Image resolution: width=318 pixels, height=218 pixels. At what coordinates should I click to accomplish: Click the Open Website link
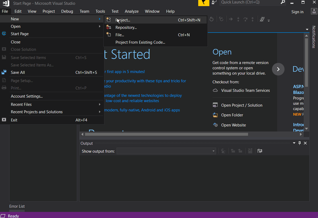[x=233, y=125]
